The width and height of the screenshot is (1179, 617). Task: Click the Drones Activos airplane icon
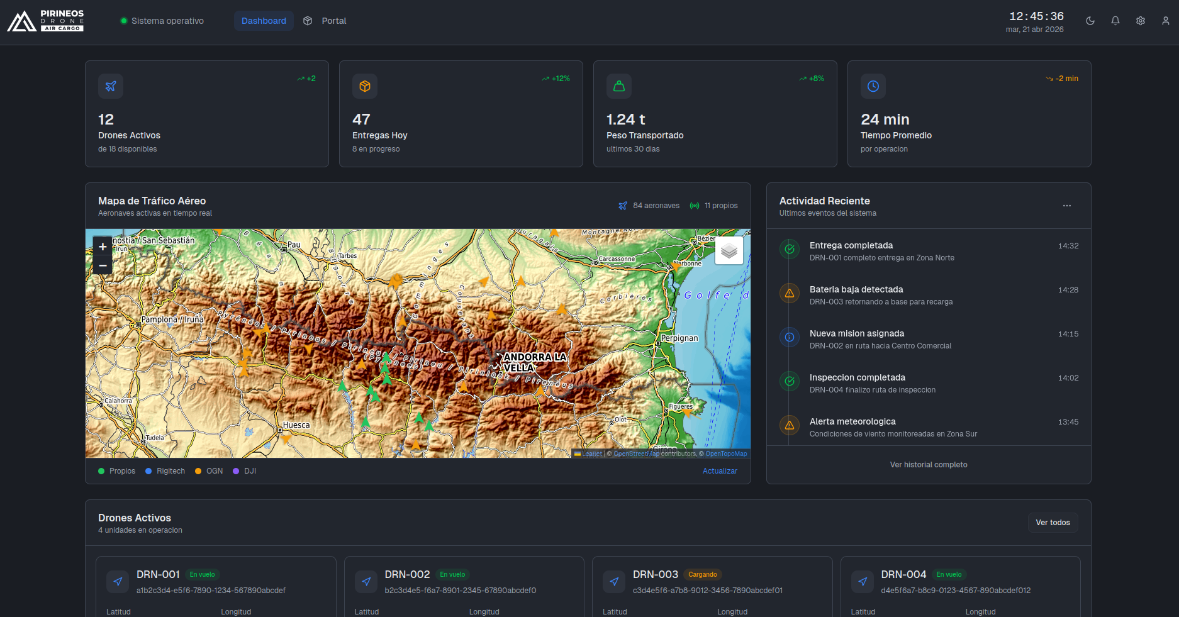coord(110,86)
